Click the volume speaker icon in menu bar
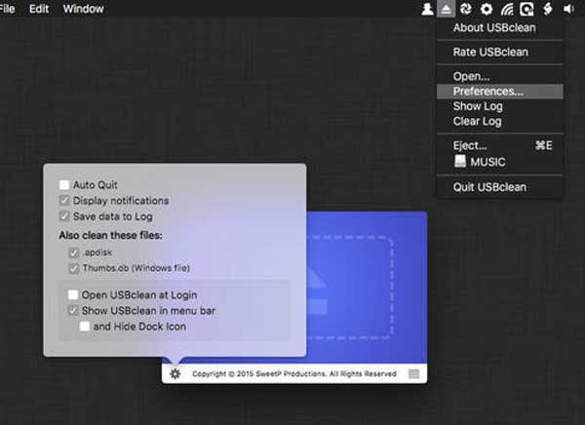Screen dimensions: 585x425 568,9
